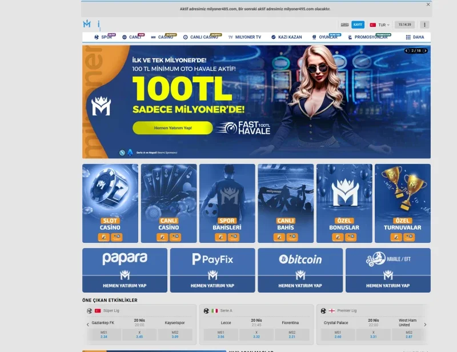Click the DAHA grid icon
The width and height of the screenshot is (457, 352).
pyautogui.click(x=408, y=37)
